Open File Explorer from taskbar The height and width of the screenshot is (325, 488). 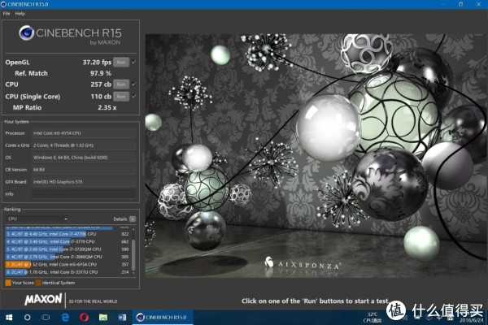103,317
